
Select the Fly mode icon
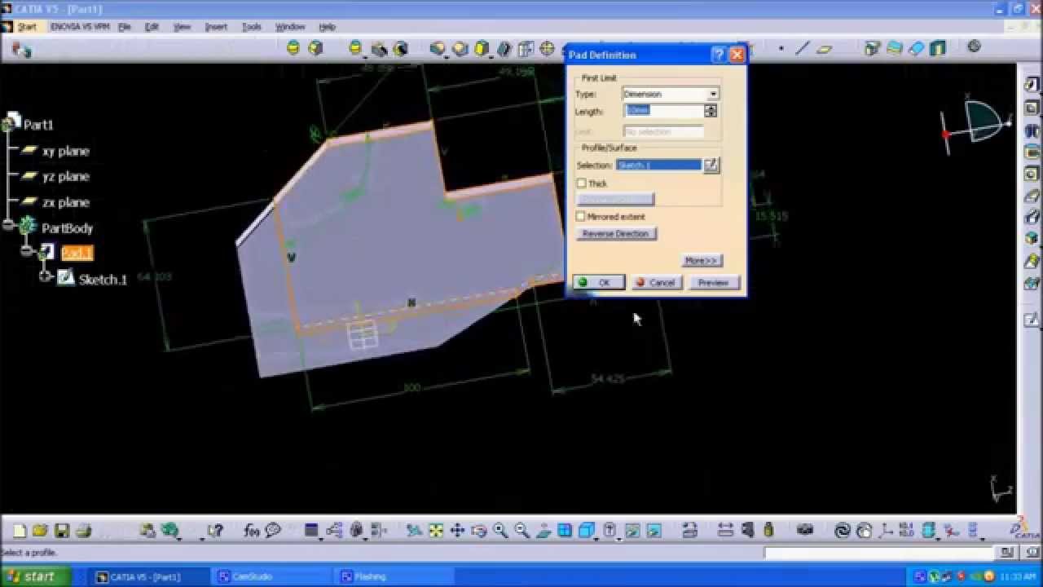click(x=414, y=531)
